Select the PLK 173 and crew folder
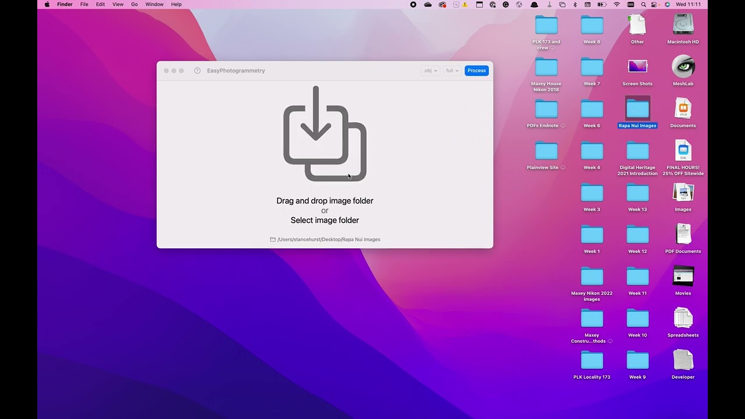The width and height of the screenshot is (745, 419). pos(546,25)
